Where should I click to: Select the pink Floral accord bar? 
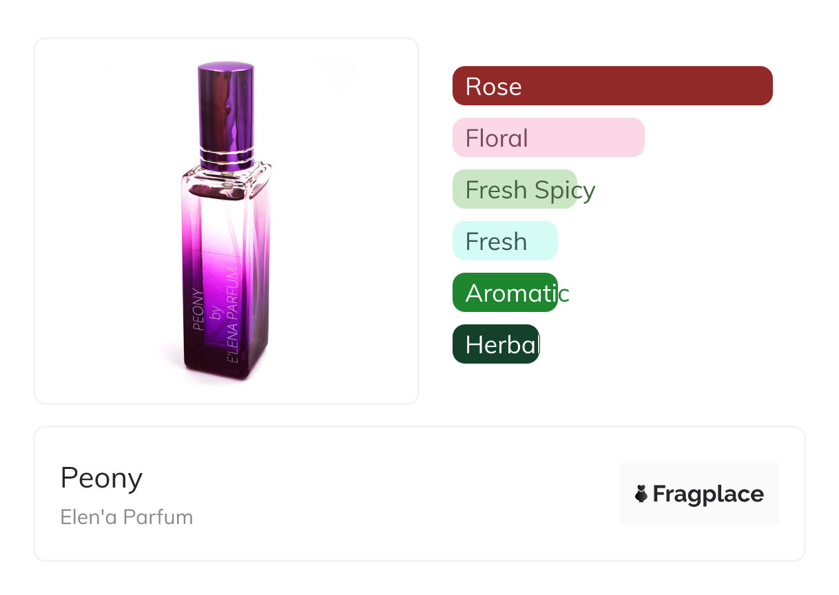click(548, 138)
